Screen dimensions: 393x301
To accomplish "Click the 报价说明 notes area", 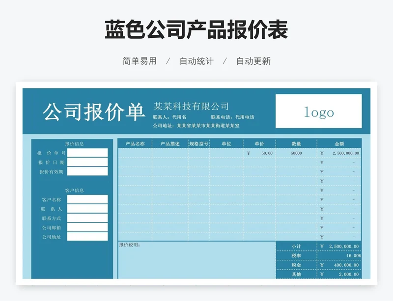I will click(x=197, y=260).
